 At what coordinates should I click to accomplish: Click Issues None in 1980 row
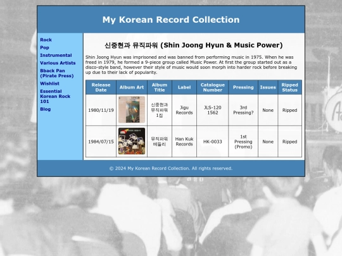[x=268, y=110]
